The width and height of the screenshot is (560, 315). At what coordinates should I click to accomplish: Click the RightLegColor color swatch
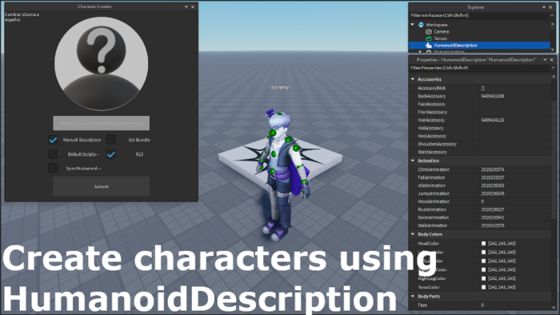coord(483,278)
